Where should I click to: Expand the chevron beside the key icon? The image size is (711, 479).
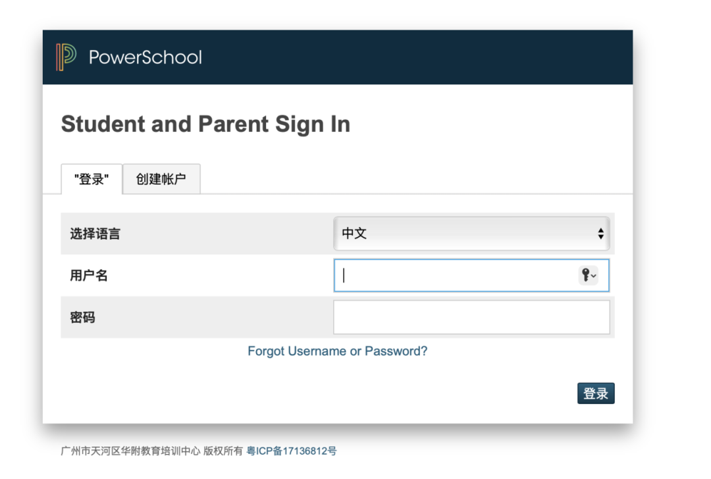click(594, 276)
